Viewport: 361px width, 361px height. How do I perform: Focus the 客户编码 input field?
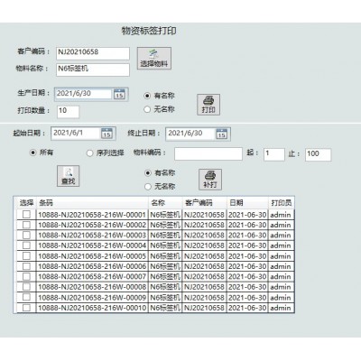[x=93, y=53]
